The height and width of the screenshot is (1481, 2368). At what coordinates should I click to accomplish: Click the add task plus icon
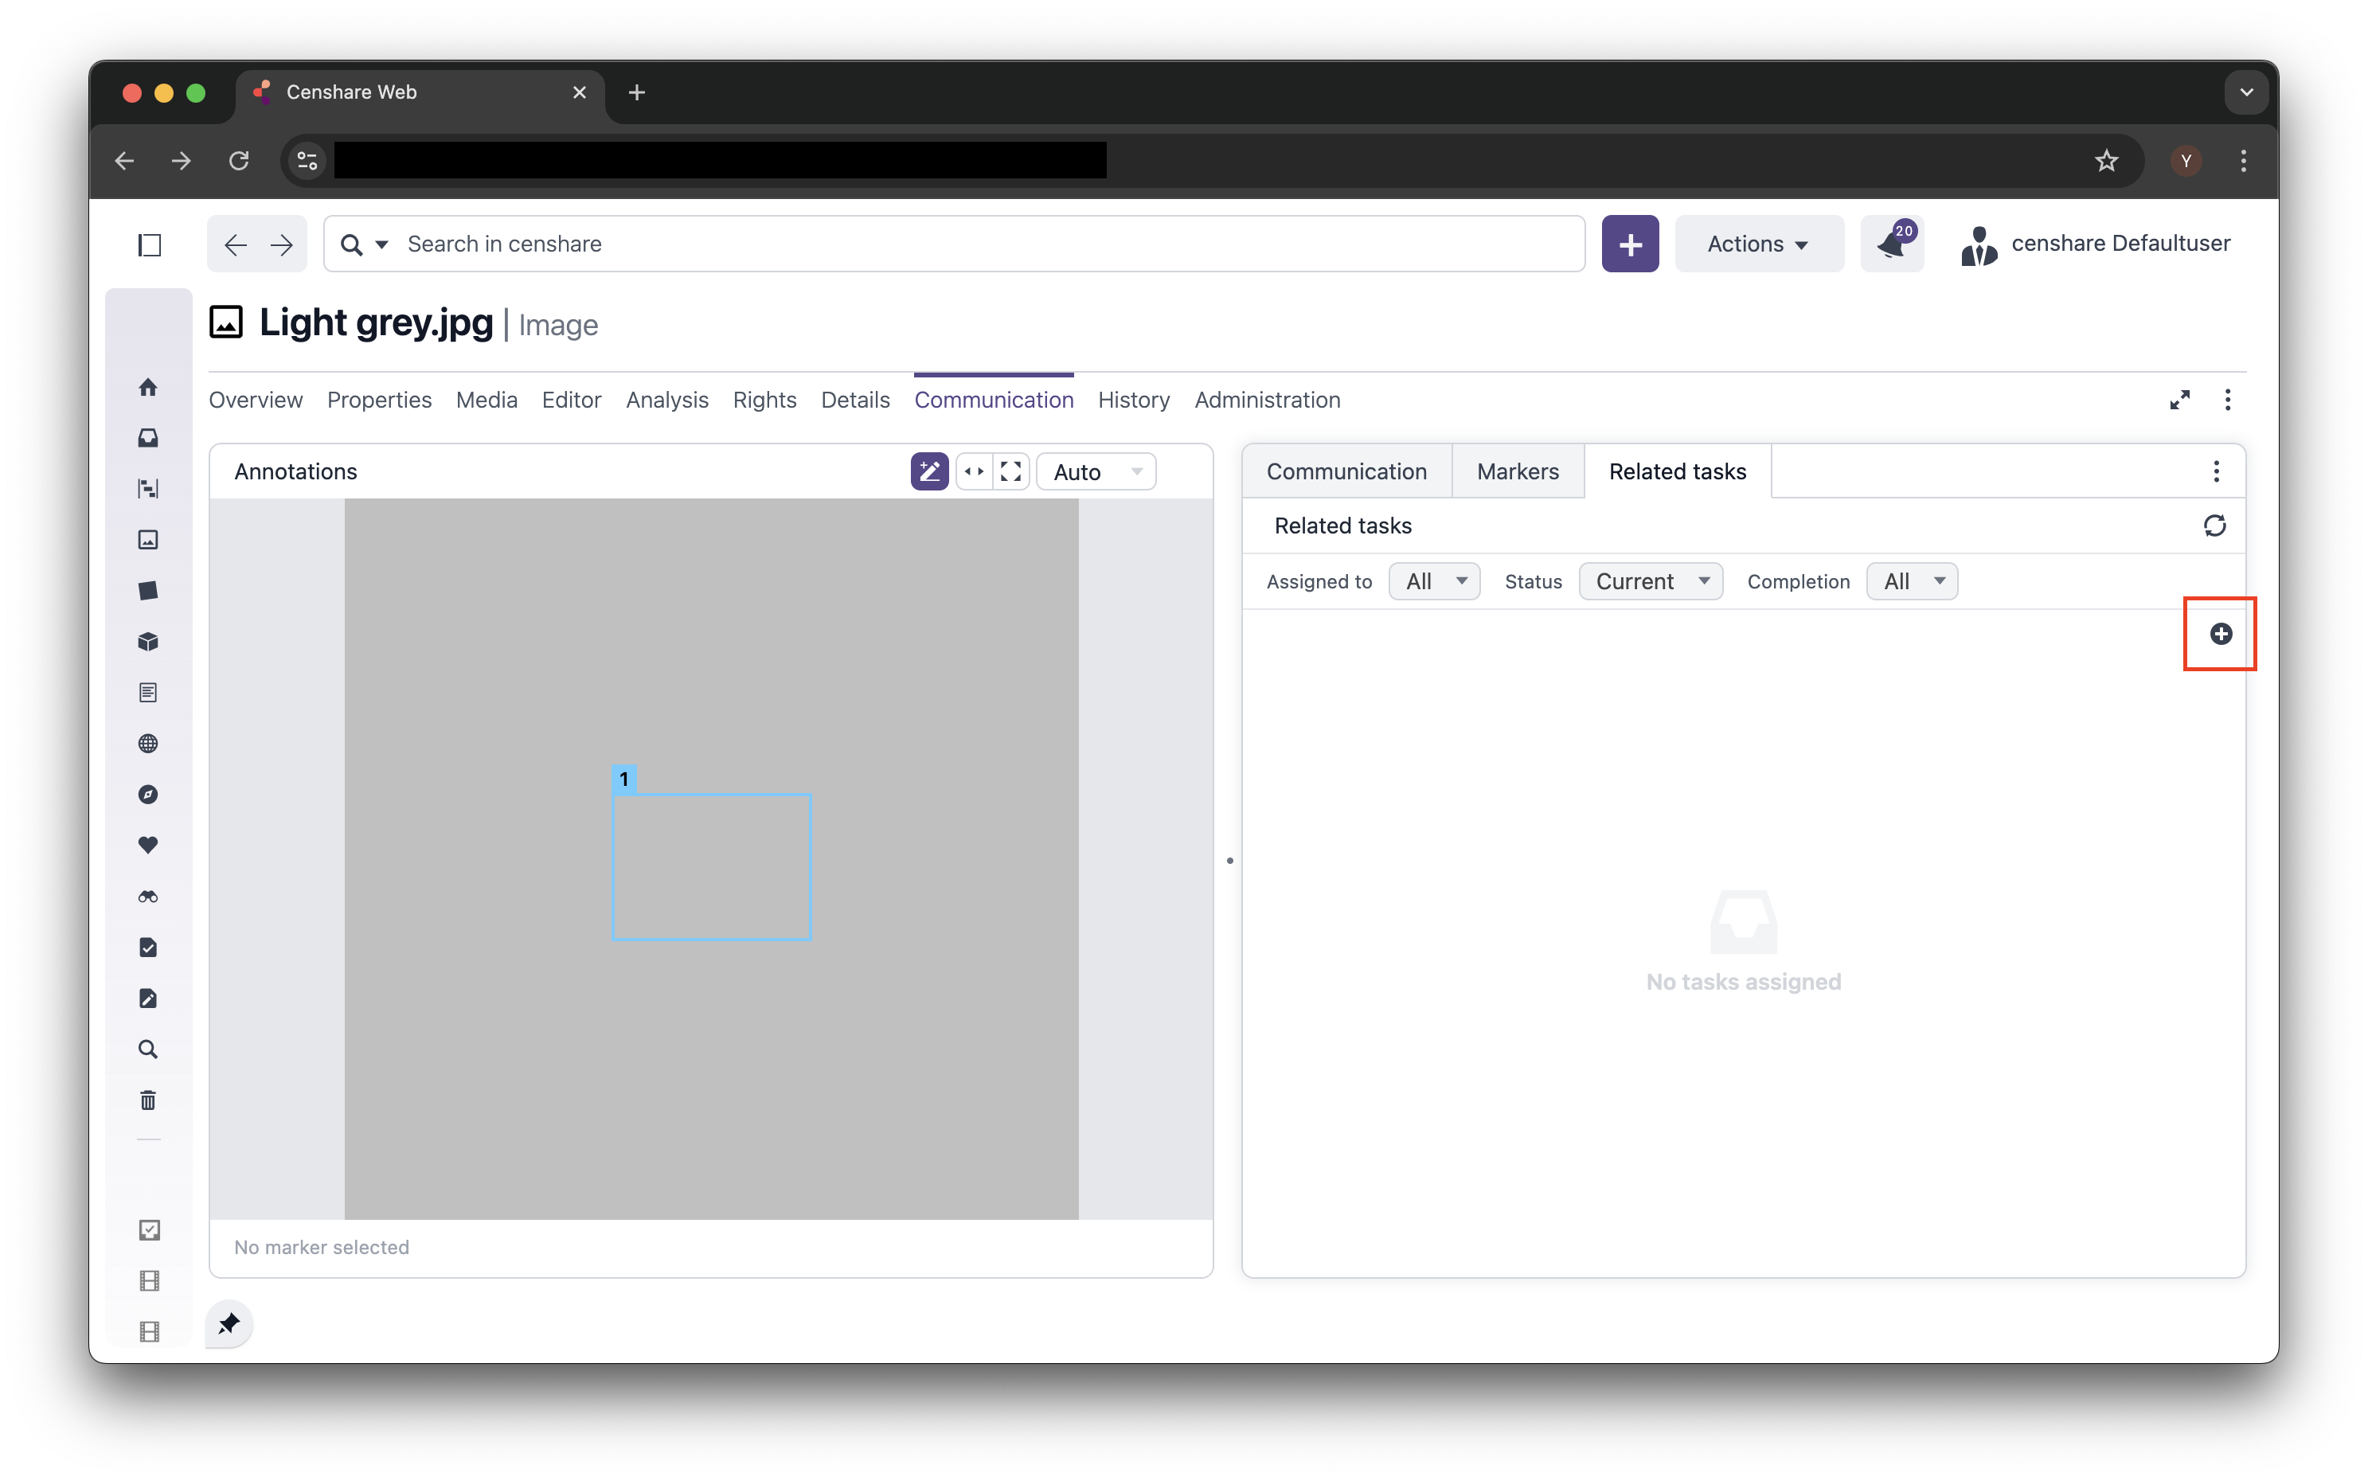tap(2220, 634)
